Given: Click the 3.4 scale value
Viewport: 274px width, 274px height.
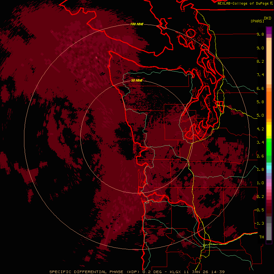Looking at the screenshot, I should point(260,142).
